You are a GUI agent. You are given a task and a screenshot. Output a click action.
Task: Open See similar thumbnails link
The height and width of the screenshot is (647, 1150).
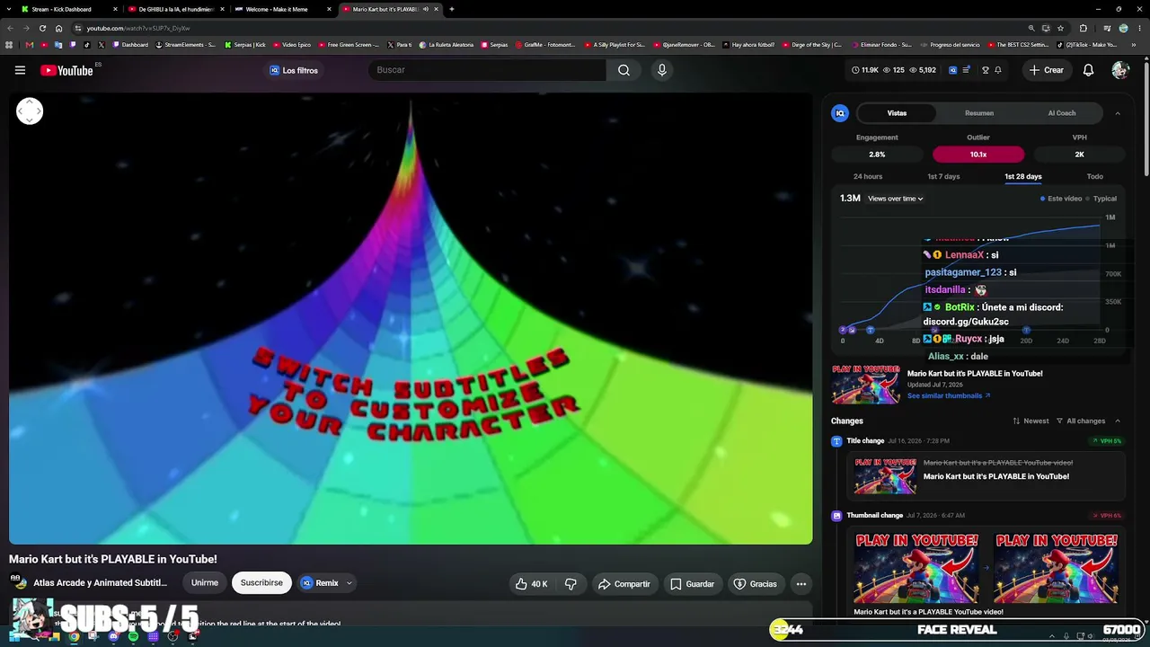(x=949, y=395)
